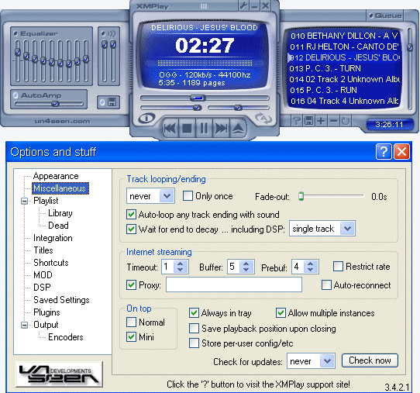Remove track using playlist minus icon
Image resolution: width=420 pixels, height=393 pixels.
(333, 121)
